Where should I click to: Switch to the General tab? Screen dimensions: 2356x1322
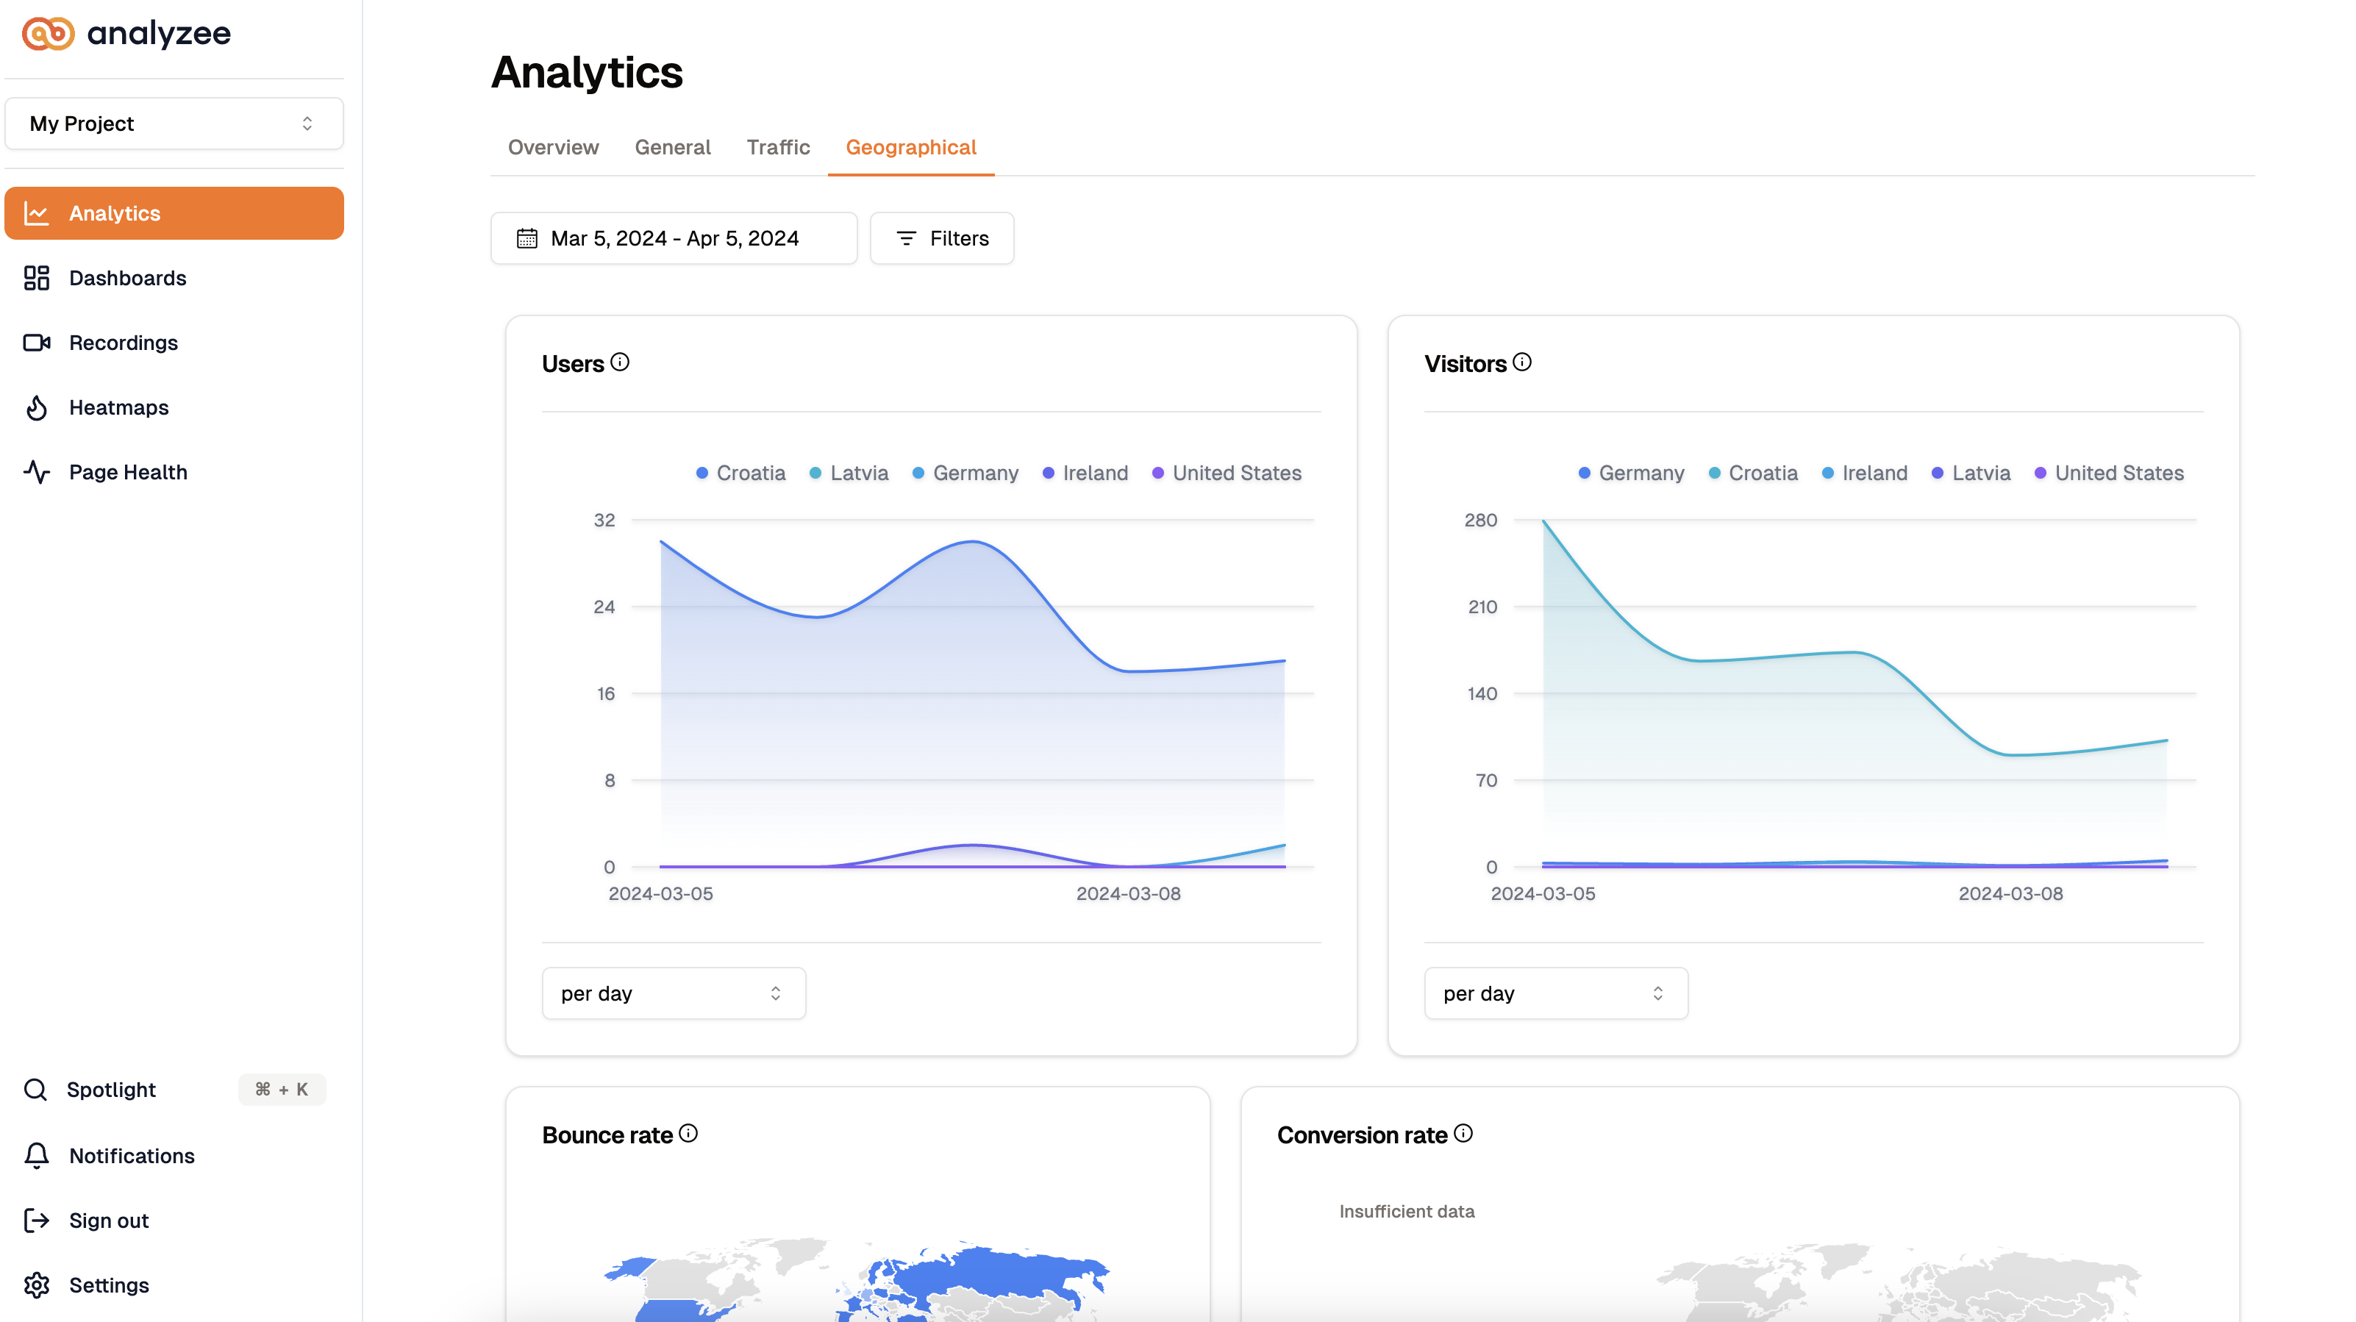click(x=672, y=147)
